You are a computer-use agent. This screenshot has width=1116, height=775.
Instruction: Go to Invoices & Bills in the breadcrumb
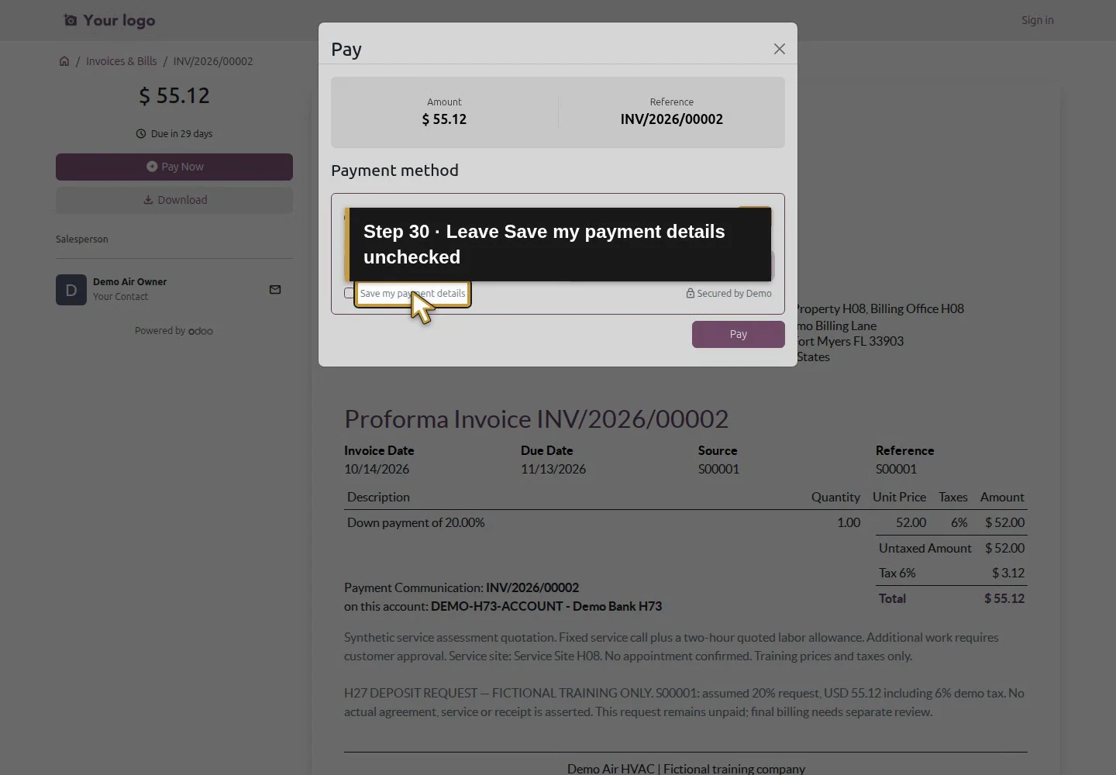click(x=122, y=61)
